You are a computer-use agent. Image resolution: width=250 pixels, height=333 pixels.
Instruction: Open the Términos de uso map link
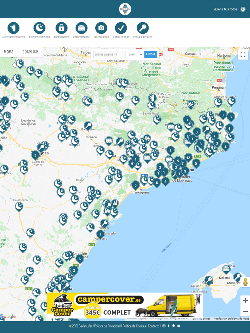(x=201, y=319)
